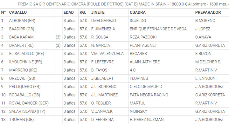Image resolution: width=229 pixels, height=125 pixels.
Task: Click the CABALLO column header
Action: click(18, 12)
